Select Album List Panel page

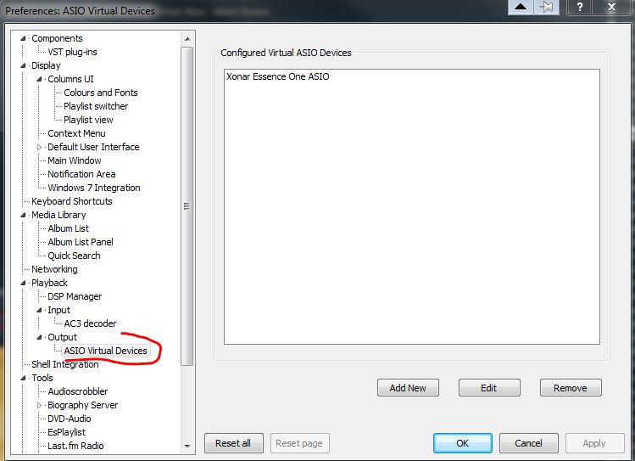tap(81, 242)
